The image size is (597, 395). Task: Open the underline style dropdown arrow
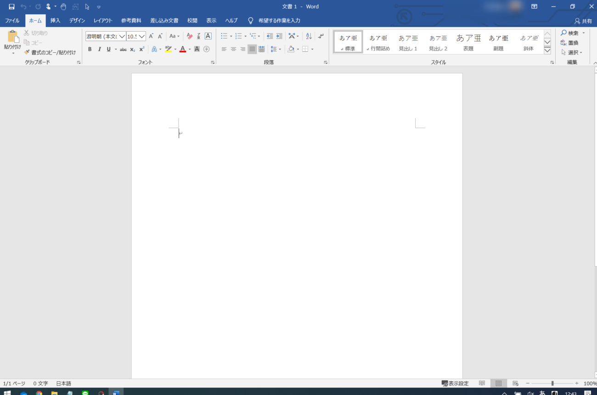(116, 49)
